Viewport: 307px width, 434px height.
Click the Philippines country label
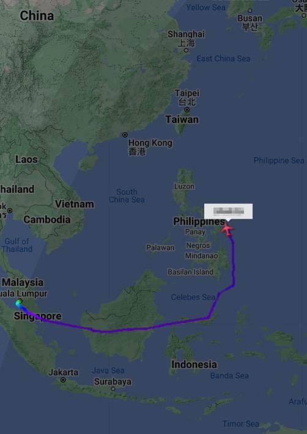point(199,222)
